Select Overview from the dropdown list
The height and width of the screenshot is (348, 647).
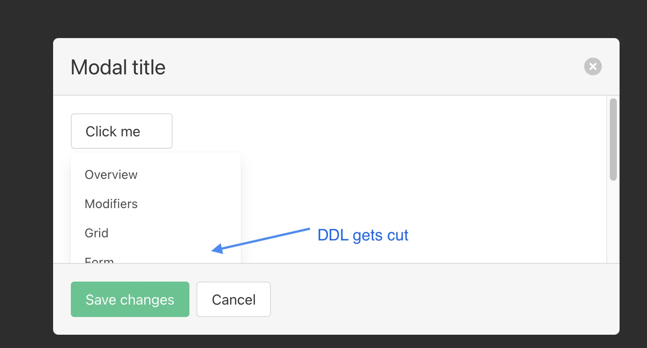click(111, 175)
